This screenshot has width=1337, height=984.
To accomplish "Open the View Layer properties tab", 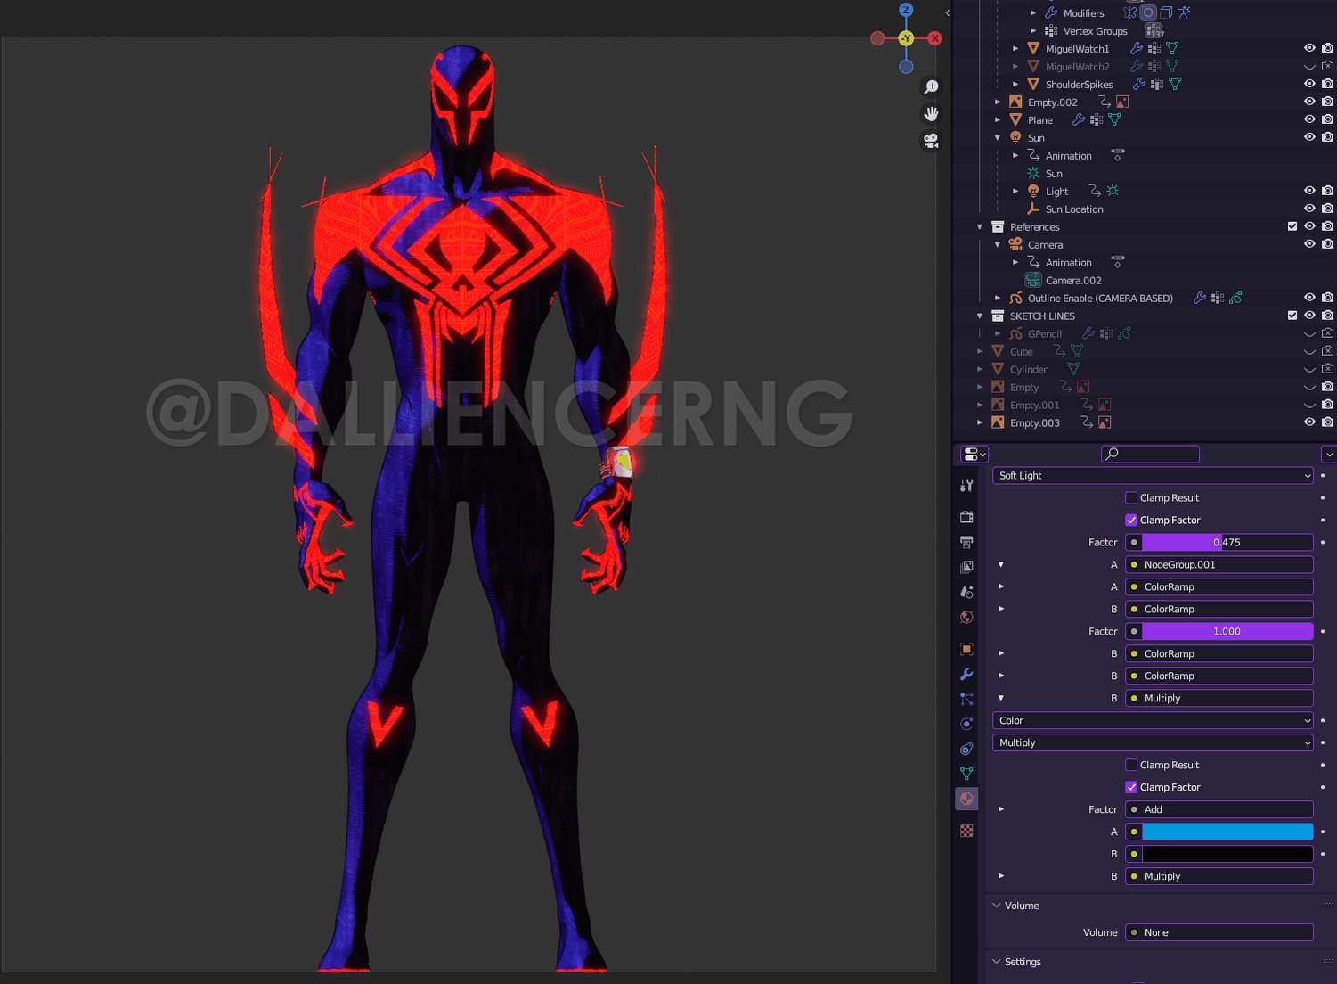I will tap(966, 567).
